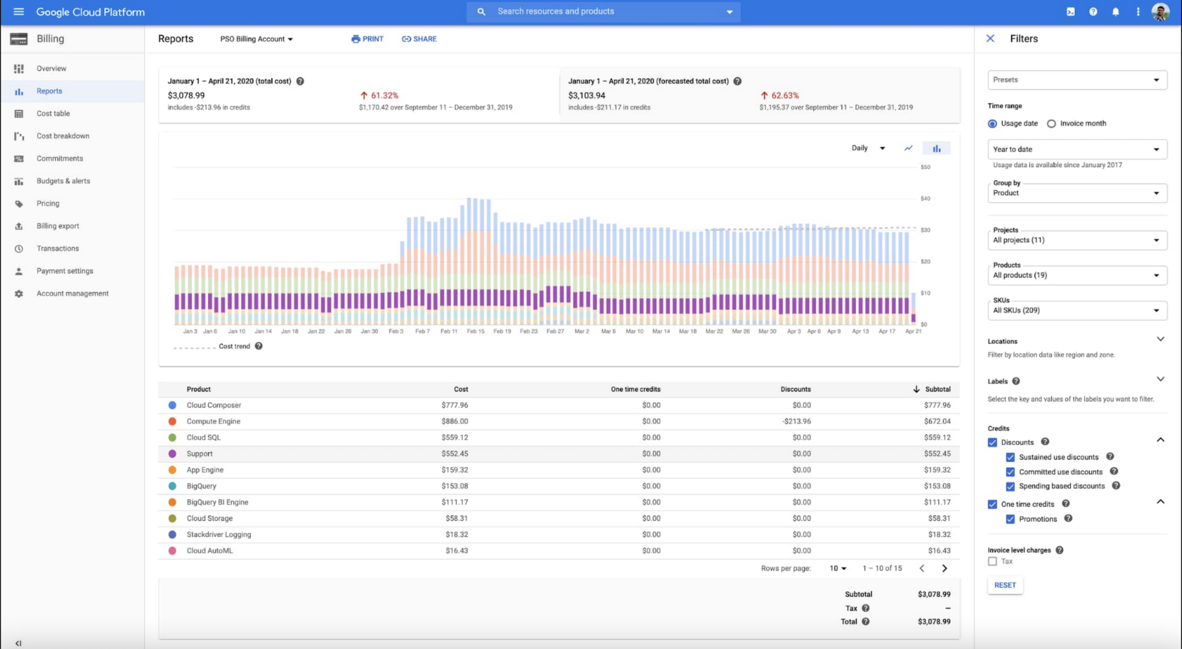The height and width of the screenshot is (649, 1182).
Task: Open the hamburger navigation menu
Action: coord(18,12)
